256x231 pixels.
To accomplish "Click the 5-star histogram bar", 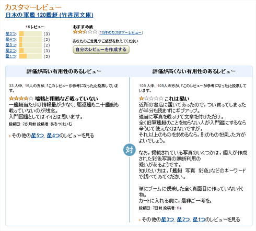I will (x=30, y=33).
